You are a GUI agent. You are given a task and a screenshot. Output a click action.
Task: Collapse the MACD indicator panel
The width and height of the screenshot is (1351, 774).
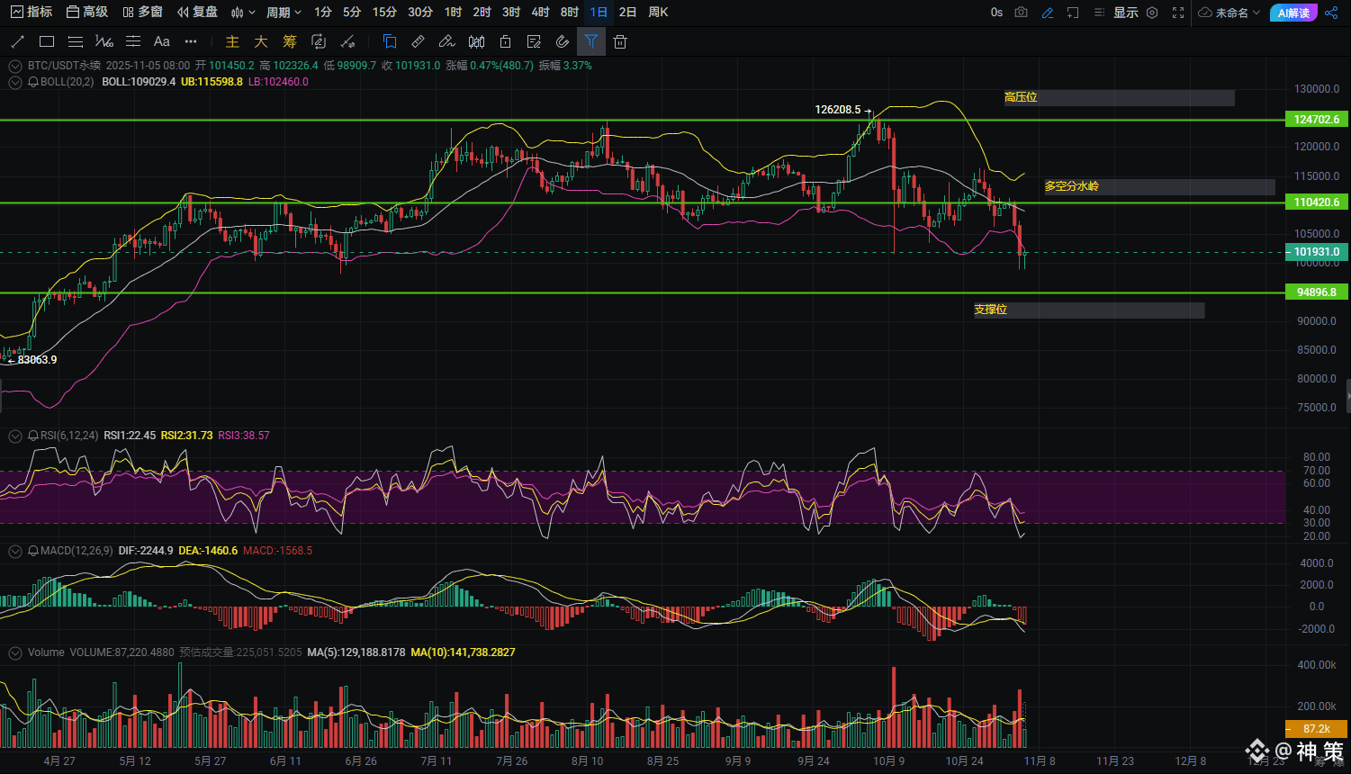coord(14,551)
